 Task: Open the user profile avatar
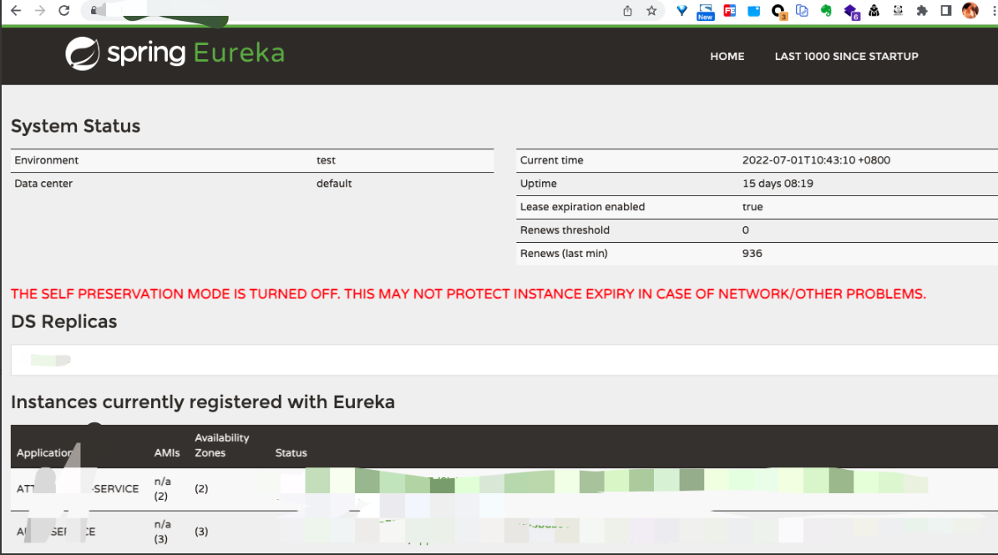[x=970, y=11]
